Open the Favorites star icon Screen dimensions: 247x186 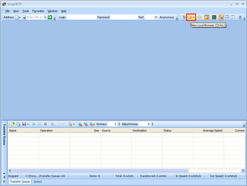click(199, 17)
